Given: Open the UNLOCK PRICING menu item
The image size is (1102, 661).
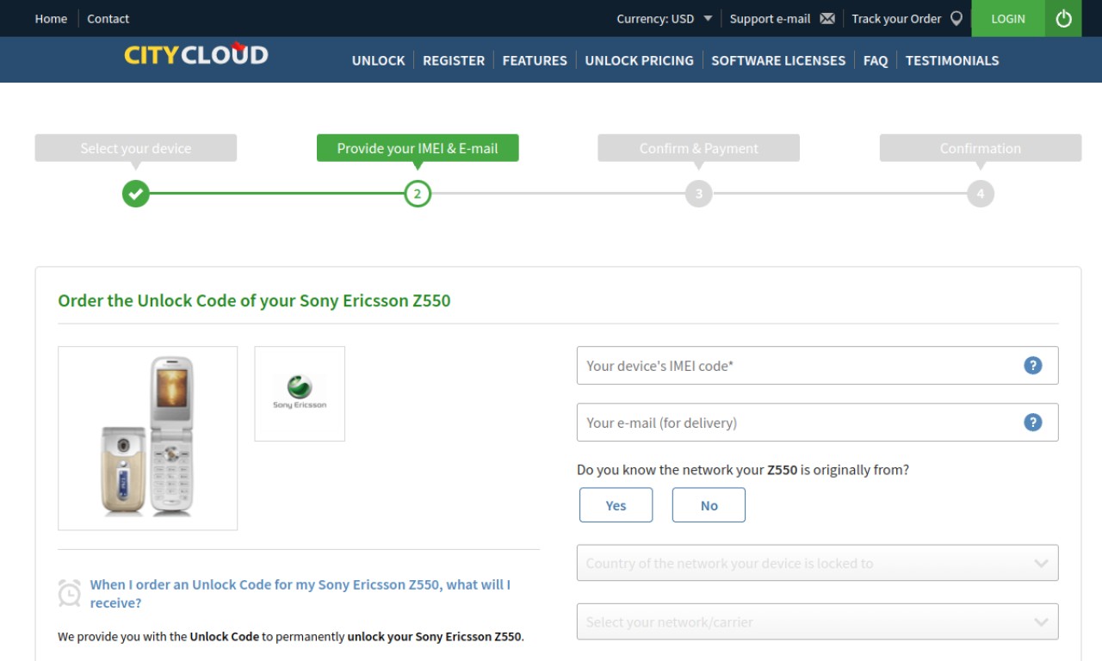Looking at the screenshot, I should (639, 60).
